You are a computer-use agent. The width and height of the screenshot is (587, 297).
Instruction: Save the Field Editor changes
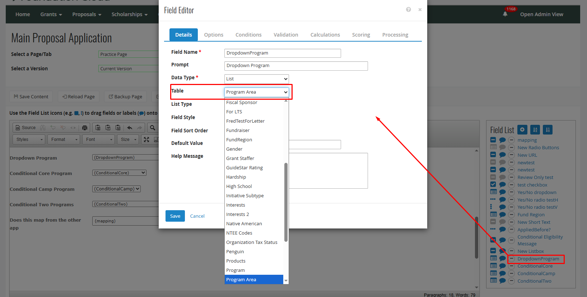coord(175,216)
